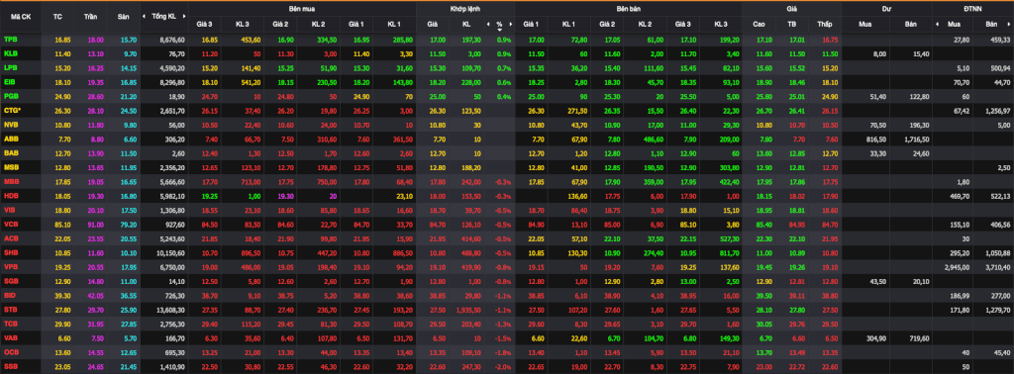Open stock symbol OCB

click(10, 351)
